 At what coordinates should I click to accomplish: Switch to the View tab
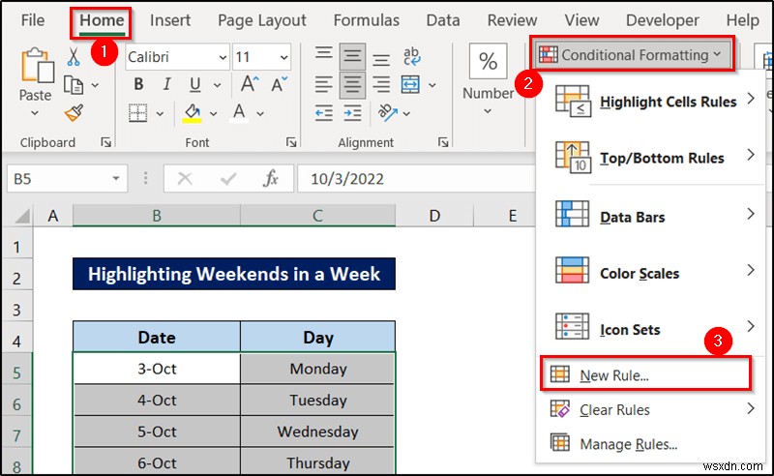[582, 20]
